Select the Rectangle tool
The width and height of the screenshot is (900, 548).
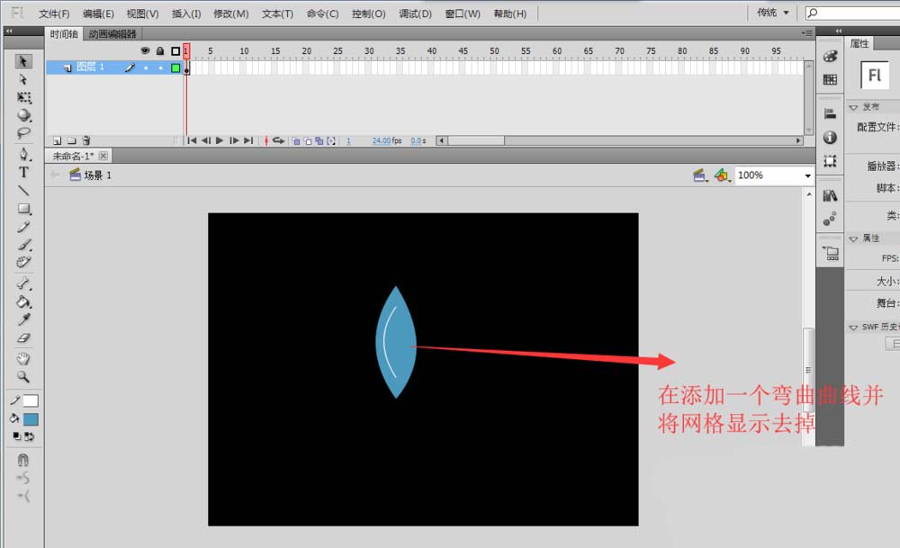[x=23, y=209]
